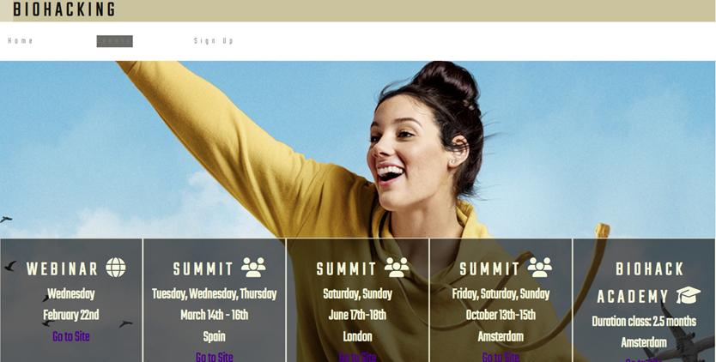Click the people icon on the Spain Summit card

tap(253, 268)
